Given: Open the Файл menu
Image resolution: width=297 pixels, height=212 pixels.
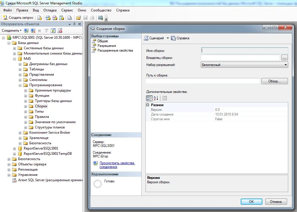Looking at the screenshot, I should 7,10.
